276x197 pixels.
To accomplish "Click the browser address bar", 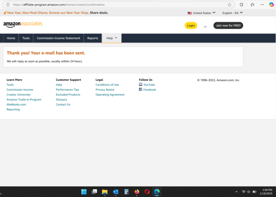I will [111, 5].
